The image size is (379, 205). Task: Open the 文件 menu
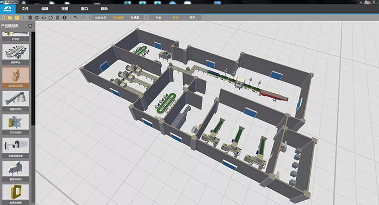(x=25, y=9)
